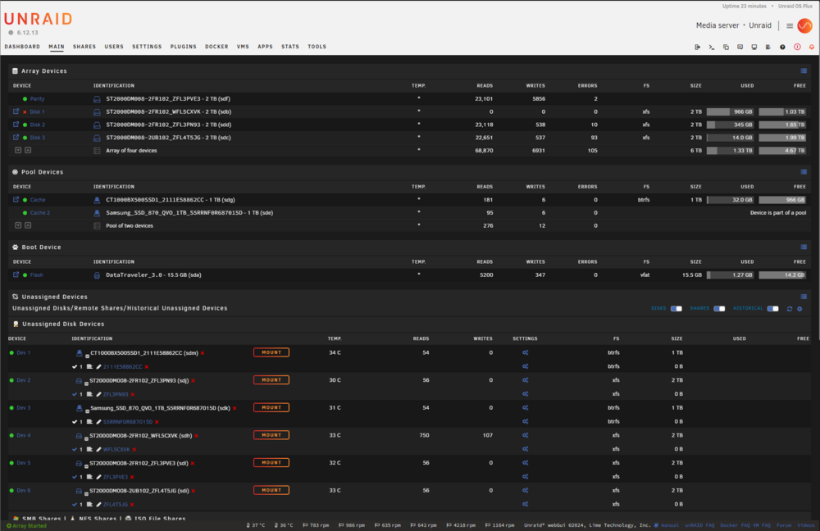Refresh unassigned devices list icon
This screenshot has width=820, height=531.
[x=790, y=309]
